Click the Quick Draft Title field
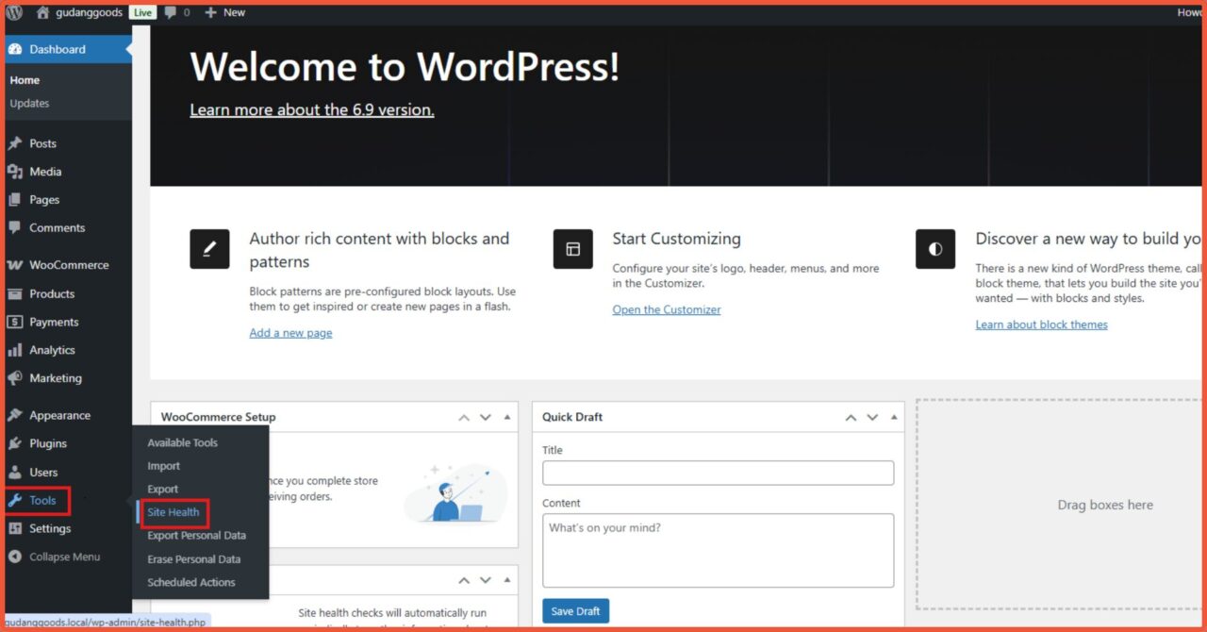The width and height of the screenshot is (1207, 632). point(718,473)
